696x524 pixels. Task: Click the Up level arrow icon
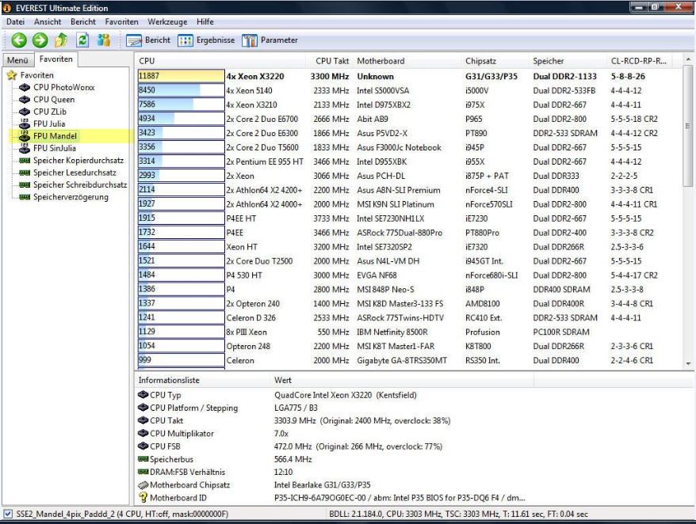pyautogui.click(x=61, y=40)
